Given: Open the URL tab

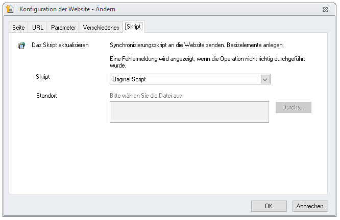Looking at the screenshot, I should coord(38,28).
